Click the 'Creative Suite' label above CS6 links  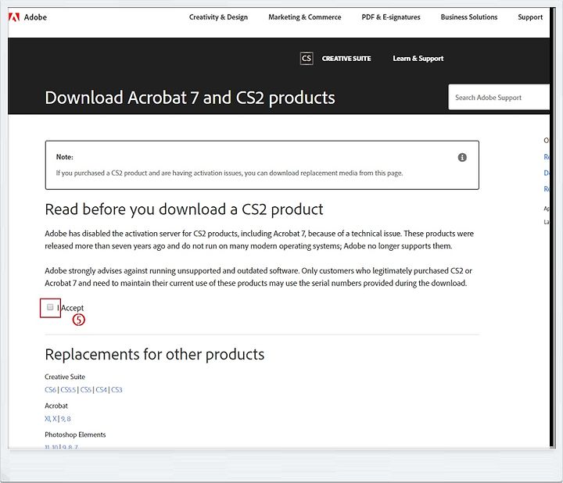click(65, 377)
